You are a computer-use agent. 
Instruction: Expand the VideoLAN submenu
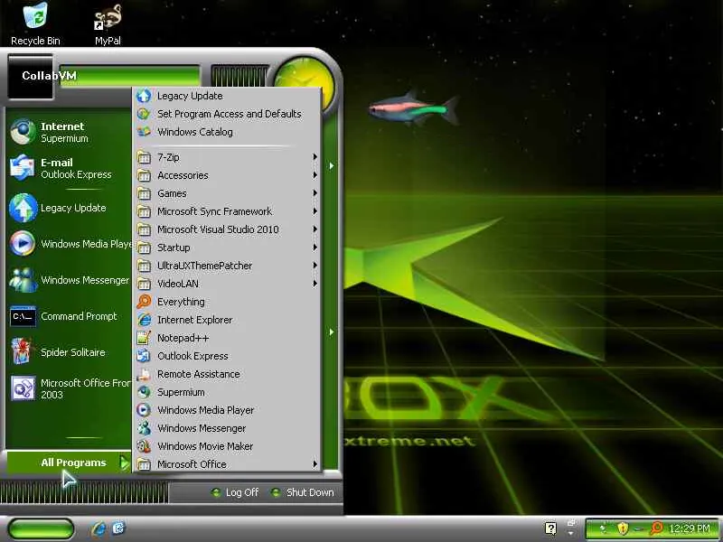228,284
